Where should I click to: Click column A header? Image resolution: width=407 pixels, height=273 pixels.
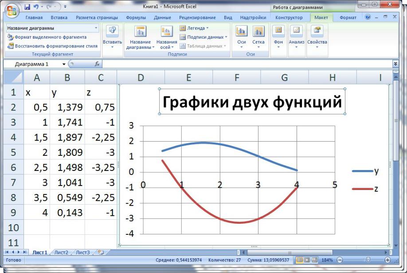pyautogui.click(x=37, y=78)
